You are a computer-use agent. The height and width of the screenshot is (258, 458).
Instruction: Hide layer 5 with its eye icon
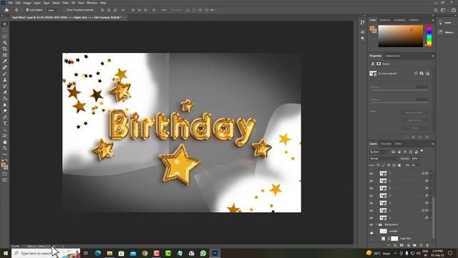click(371, 188)
